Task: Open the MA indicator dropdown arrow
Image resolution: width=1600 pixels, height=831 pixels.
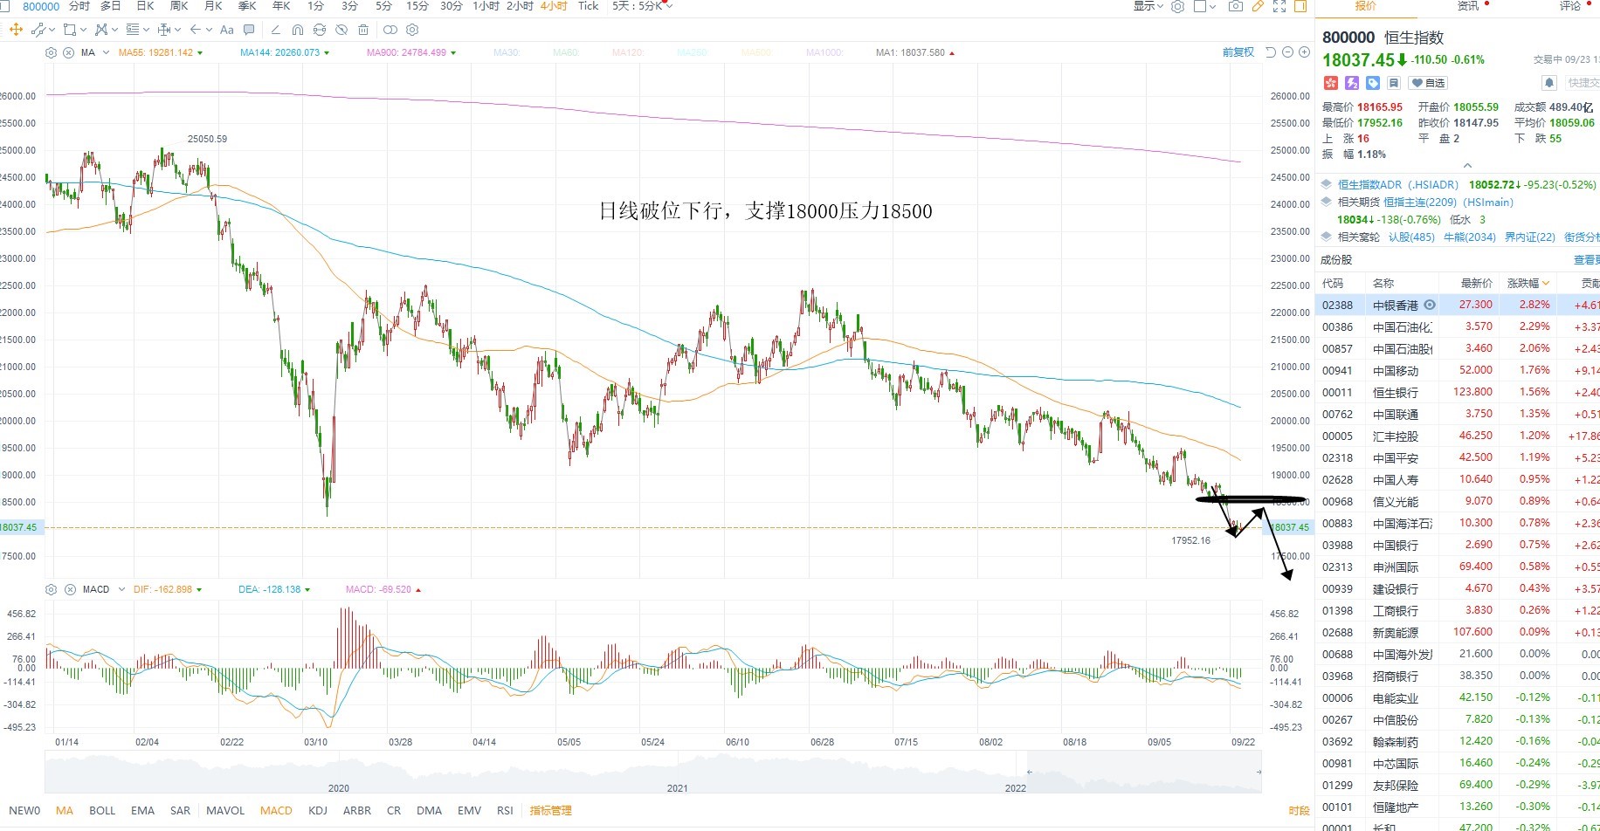Action: pos(107,52)
